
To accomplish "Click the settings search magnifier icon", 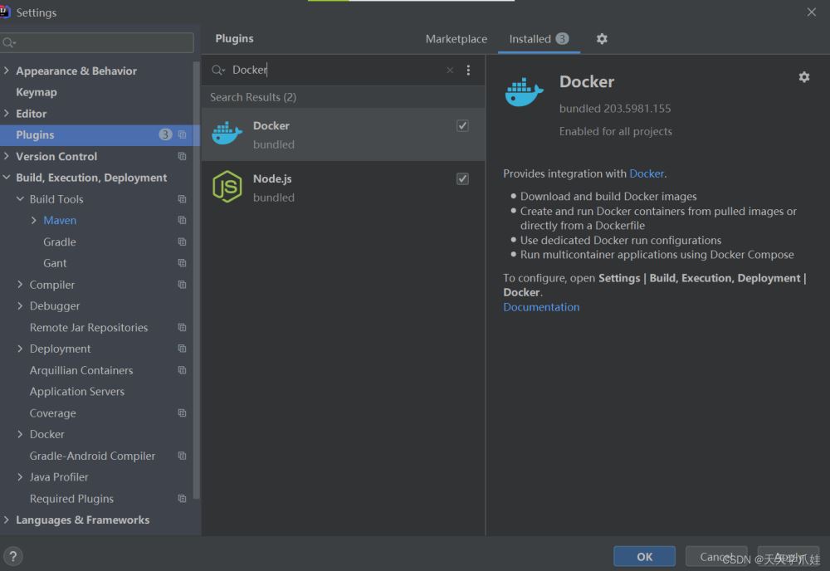I will (9, 42).
